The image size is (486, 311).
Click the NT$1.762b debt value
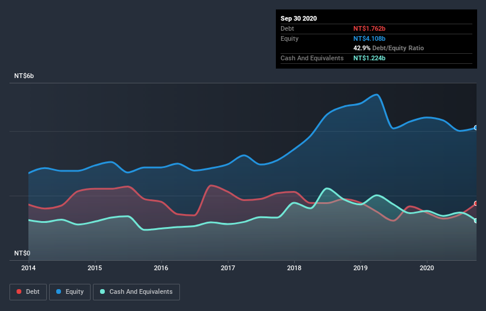pyautogui.click(x=369, y=28)
